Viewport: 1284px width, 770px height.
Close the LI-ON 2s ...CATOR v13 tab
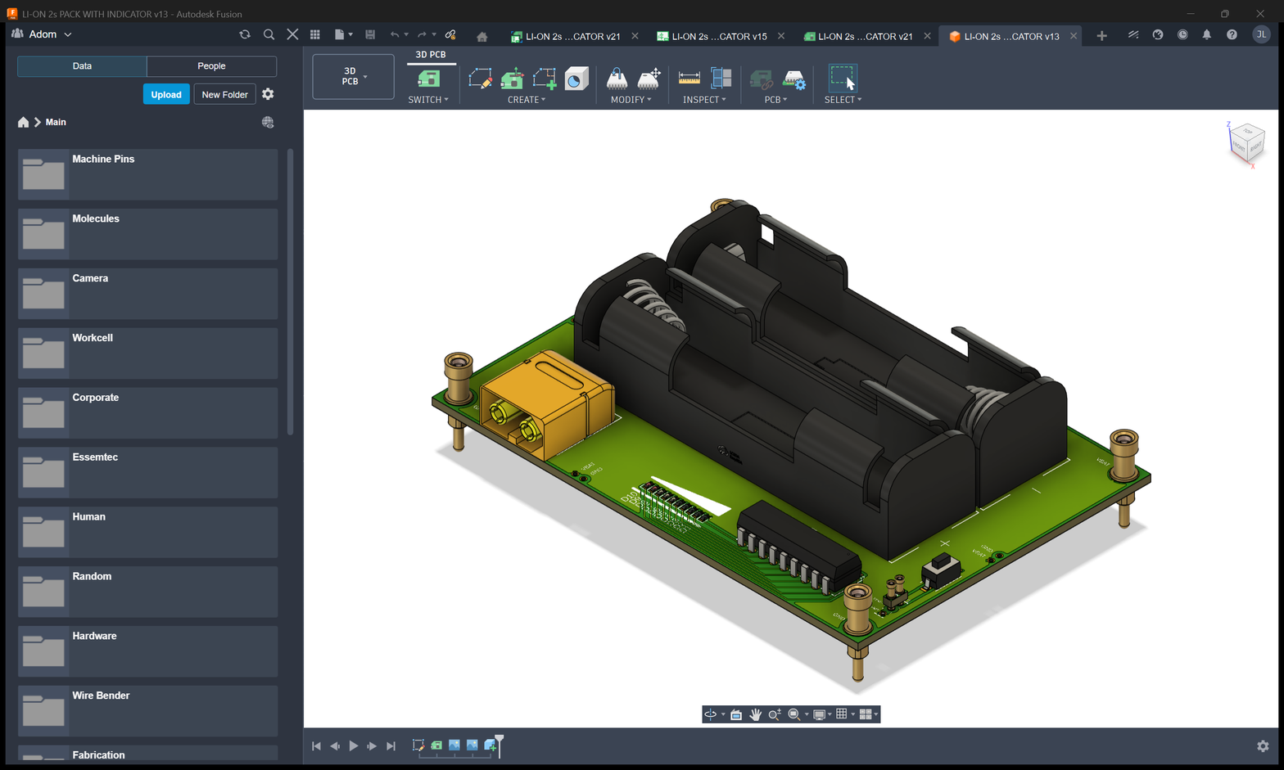[x=1073, y=36]
